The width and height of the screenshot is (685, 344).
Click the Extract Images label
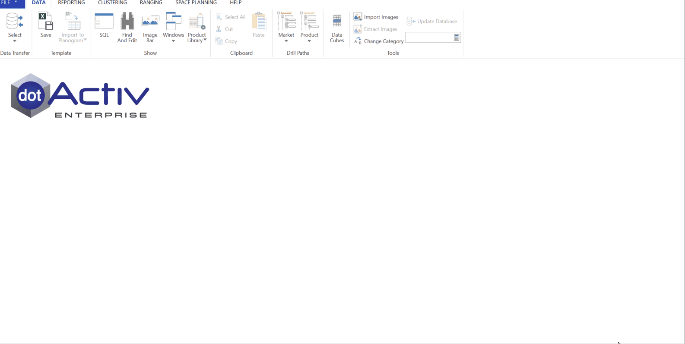tap(381, 29)
